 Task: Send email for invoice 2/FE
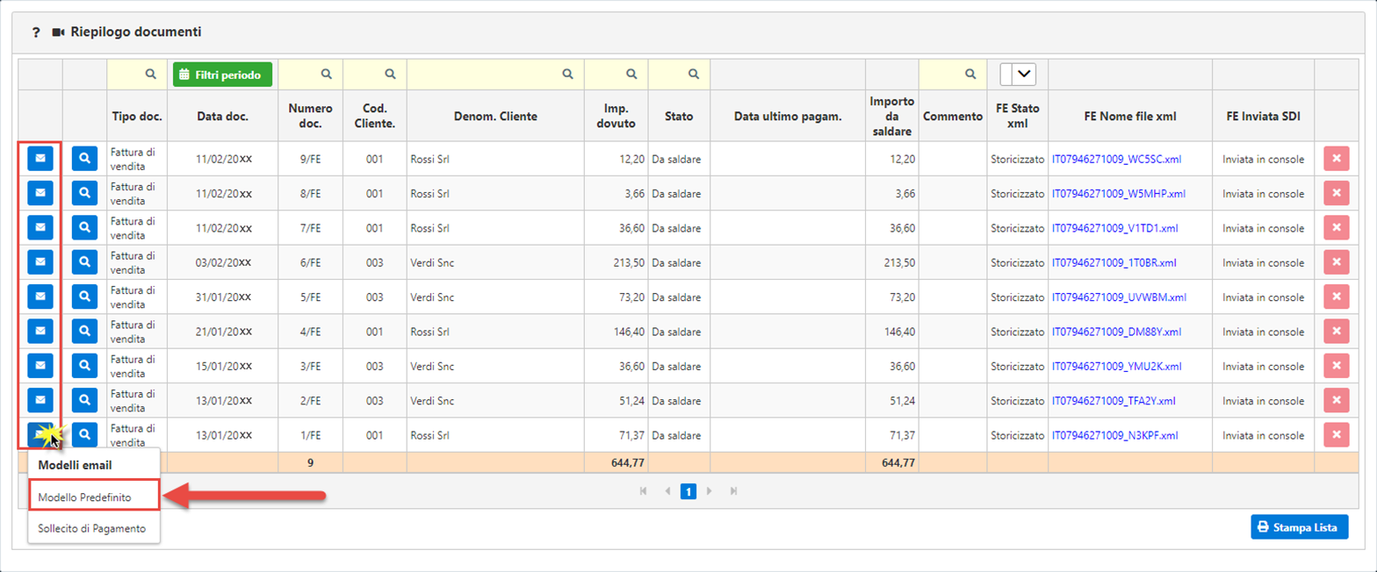click(40, 400)
